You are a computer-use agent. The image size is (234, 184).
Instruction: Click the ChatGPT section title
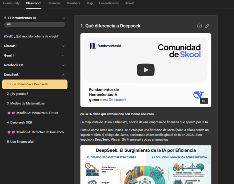[10, 46]
